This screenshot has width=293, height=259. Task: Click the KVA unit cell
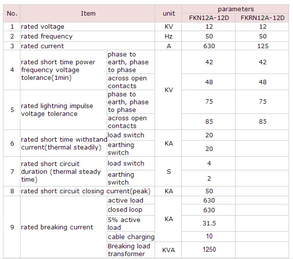click(x=169, y=250)
